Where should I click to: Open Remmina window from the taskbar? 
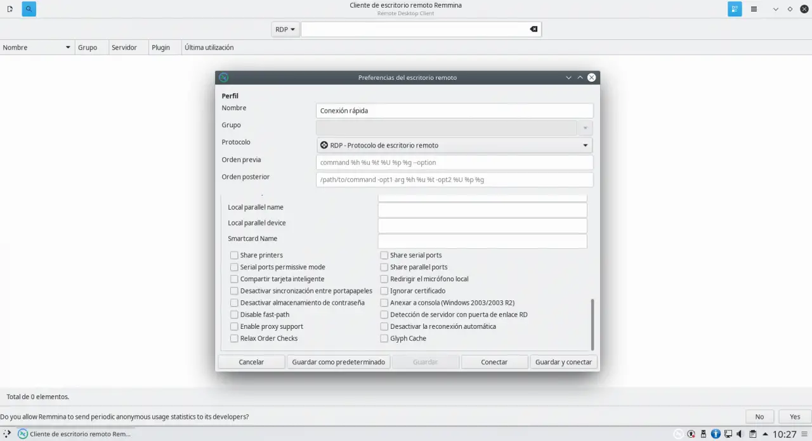(74, 434)
